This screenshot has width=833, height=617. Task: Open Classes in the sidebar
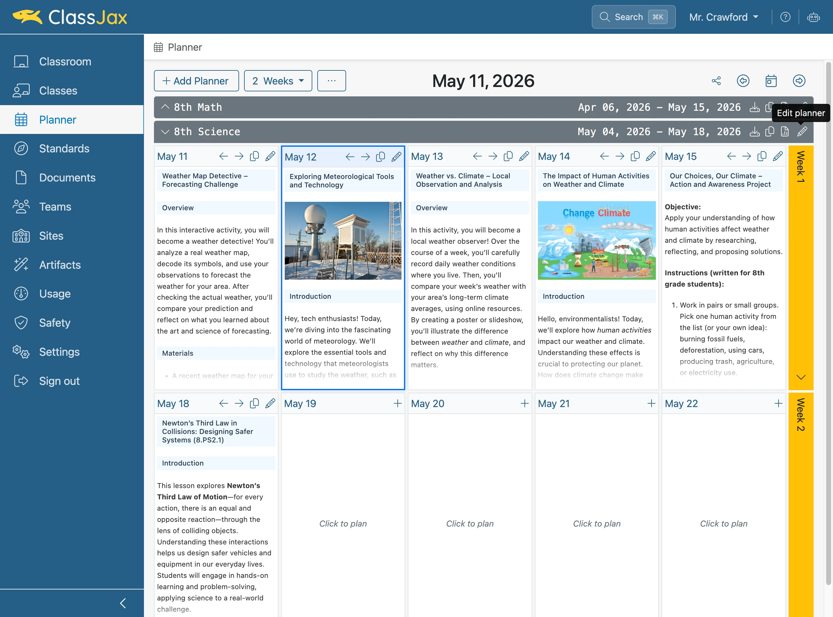[x=72, y=90]
